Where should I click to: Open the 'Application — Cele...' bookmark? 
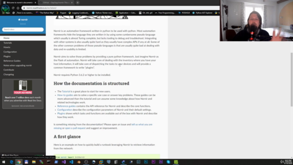click(x=126, y=13)
